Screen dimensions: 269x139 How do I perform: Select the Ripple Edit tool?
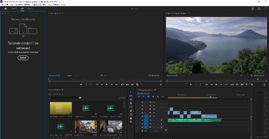tap(131, 99)
